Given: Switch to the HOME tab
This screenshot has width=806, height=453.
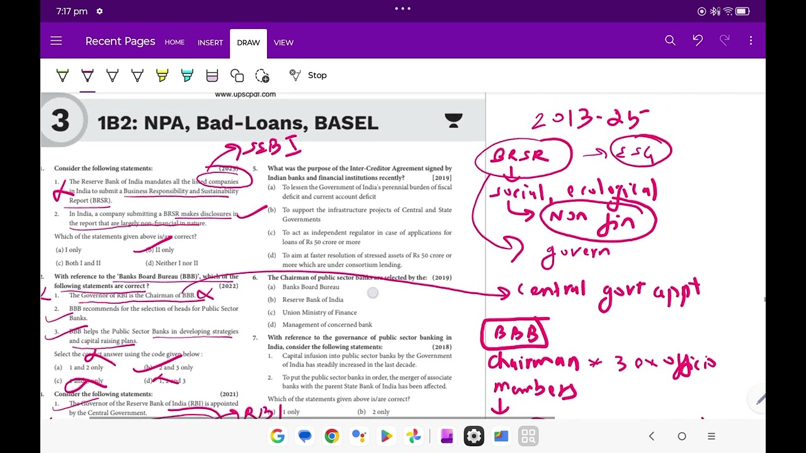Looking at the screenshot, I should [174, 42].
